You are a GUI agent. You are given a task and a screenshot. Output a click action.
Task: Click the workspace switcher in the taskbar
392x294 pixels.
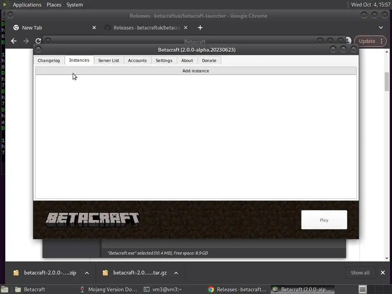[363, 289]
